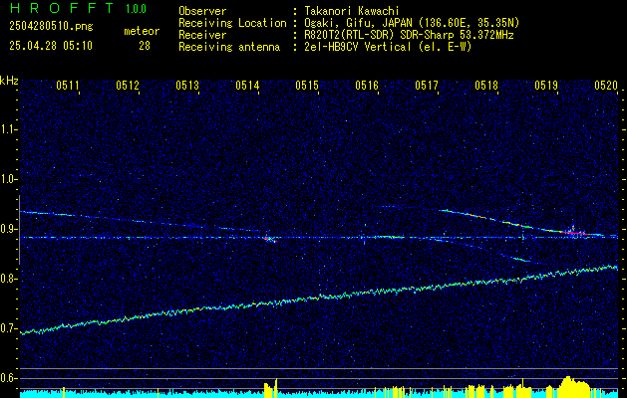
Task: Click the 0516 time marker
Action: [367, 85]
